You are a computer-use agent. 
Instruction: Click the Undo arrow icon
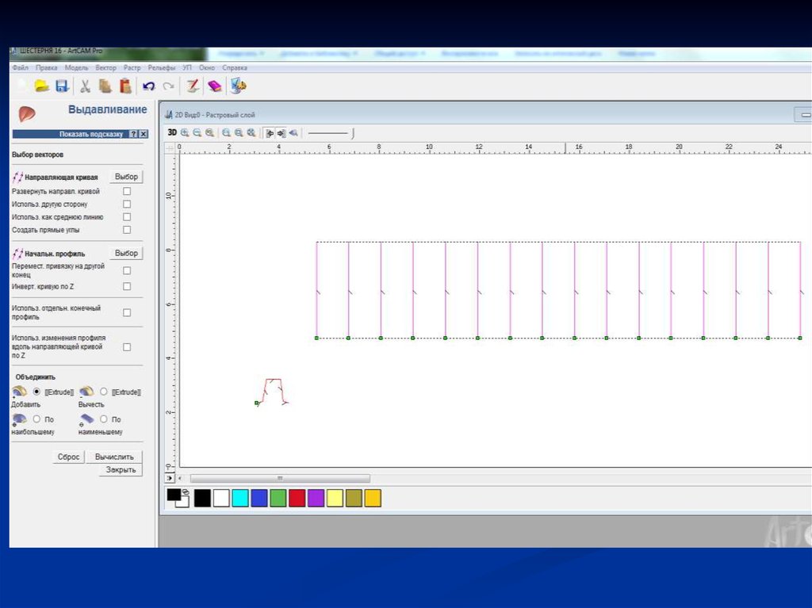(148, 86)
